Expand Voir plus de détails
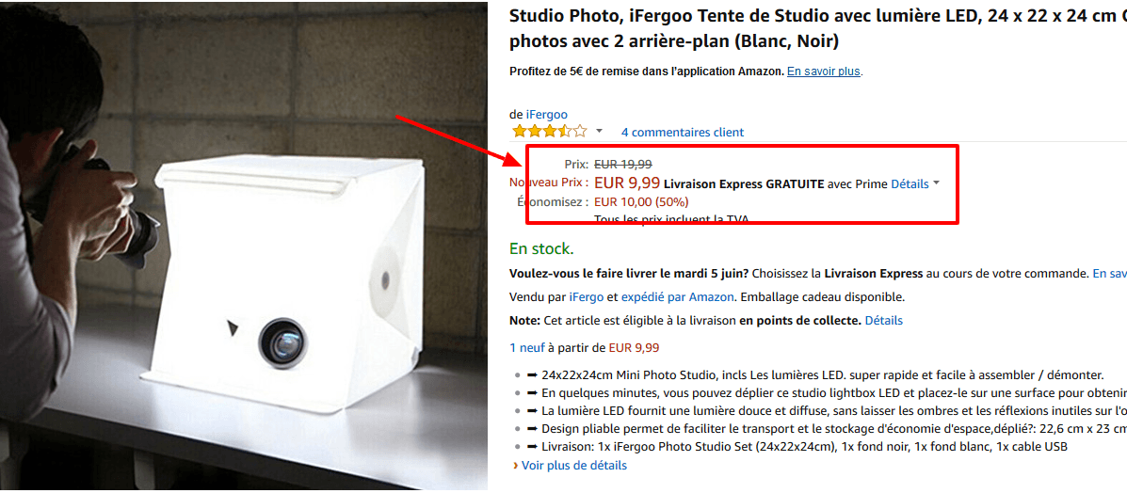The image size is (1127, 493). point(573,465)
